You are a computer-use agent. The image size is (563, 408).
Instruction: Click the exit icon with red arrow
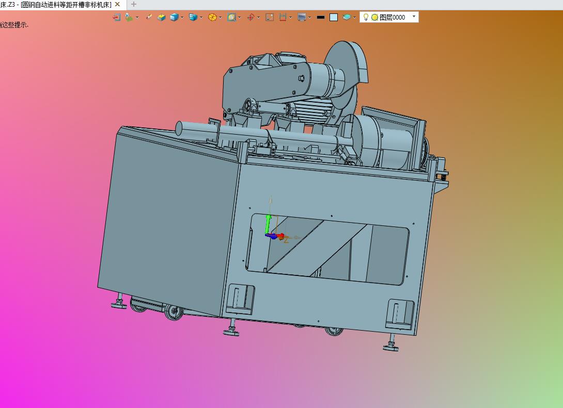116,17
